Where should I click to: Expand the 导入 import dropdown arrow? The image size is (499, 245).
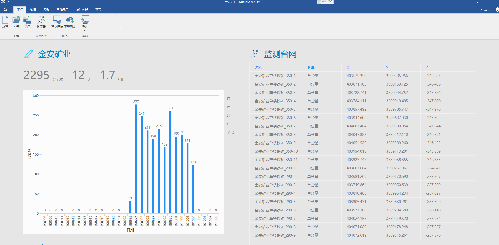coord(85,30)
